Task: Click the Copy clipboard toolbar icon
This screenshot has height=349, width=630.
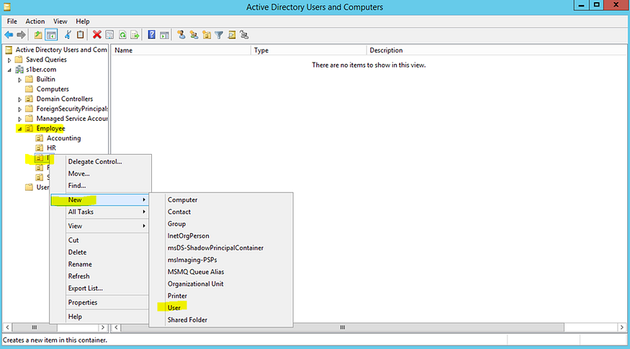Action: pos(81,35)
